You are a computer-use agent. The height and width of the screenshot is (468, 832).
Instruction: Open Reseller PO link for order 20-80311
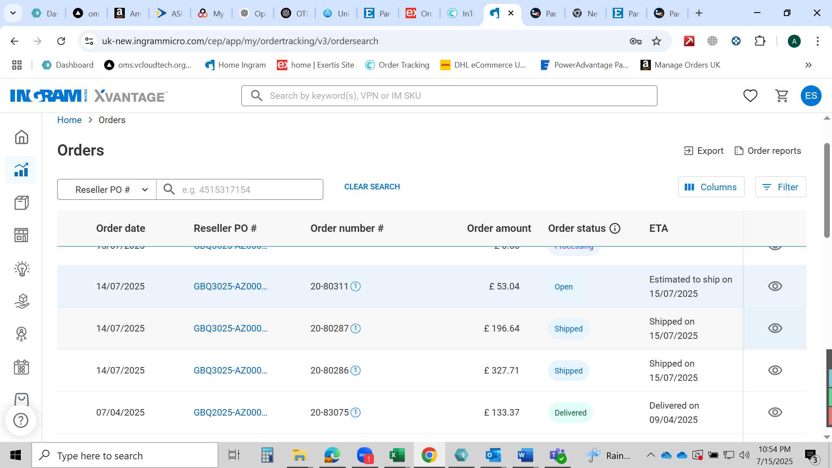point(230,286)
